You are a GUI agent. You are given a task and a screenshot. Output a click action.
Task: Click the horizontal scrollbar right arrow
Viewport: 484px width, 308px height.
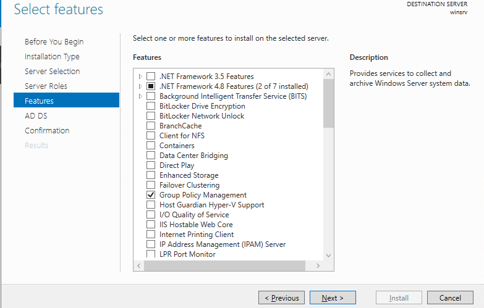318,265
